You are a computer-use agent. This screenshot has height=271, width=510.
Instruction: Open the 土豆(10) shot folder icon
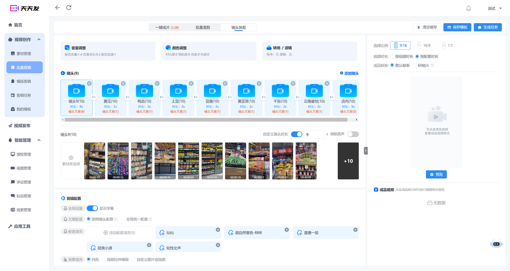(x=178, y=91)
